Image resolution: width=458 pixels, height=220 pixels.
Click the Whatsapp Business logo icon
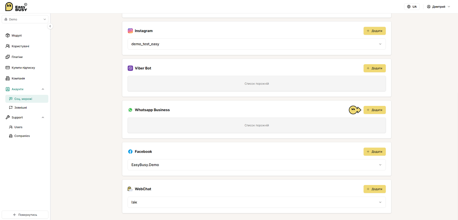[x=130, y=110]
